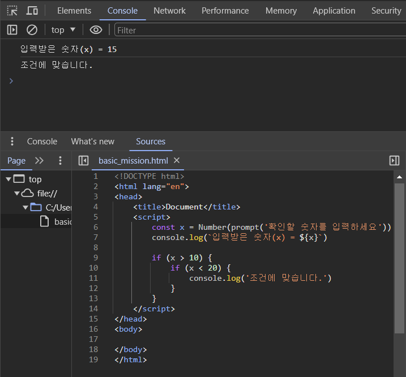Click the 'if (x < 20)' code text
This screenshot has height=377, width=406.
point(200,268)
